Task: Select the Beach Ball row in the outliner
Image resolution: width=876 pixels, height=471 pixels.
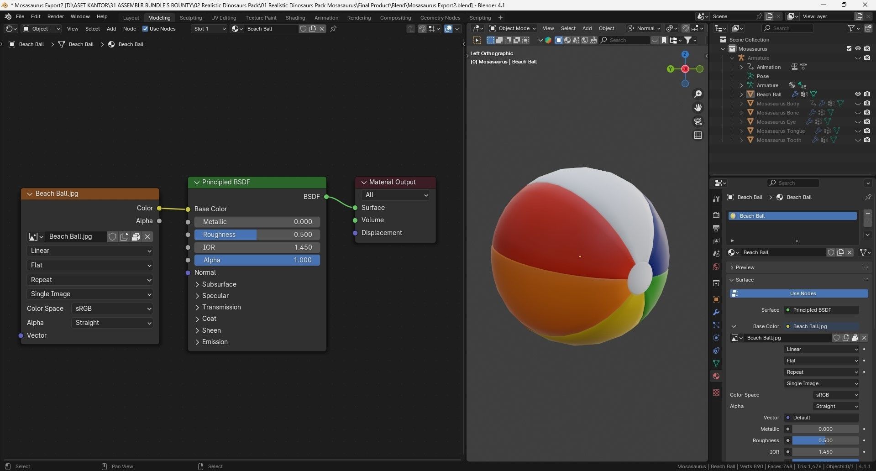Action: click(x=769, y=94)
